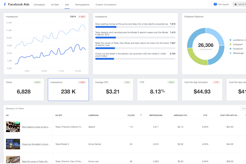Open the 'Meet the owner of Tesla, Elo...' ad link

(x=36, y=162)
